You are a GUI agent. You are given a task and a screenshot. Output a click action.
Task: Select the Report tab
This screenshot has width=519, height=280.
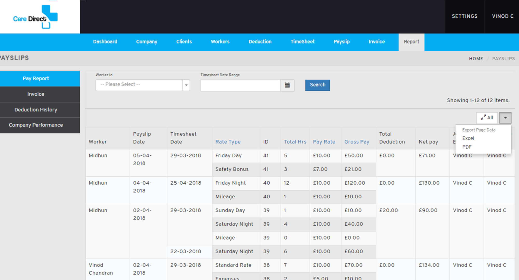(411, 42)
